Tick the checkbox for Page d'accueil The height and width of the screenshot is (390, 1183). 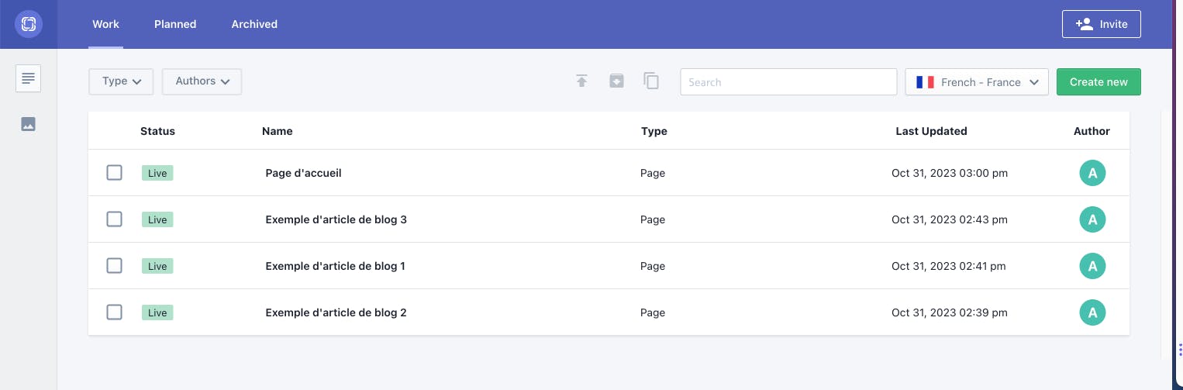pyautogui.click(x=114, y=173)
